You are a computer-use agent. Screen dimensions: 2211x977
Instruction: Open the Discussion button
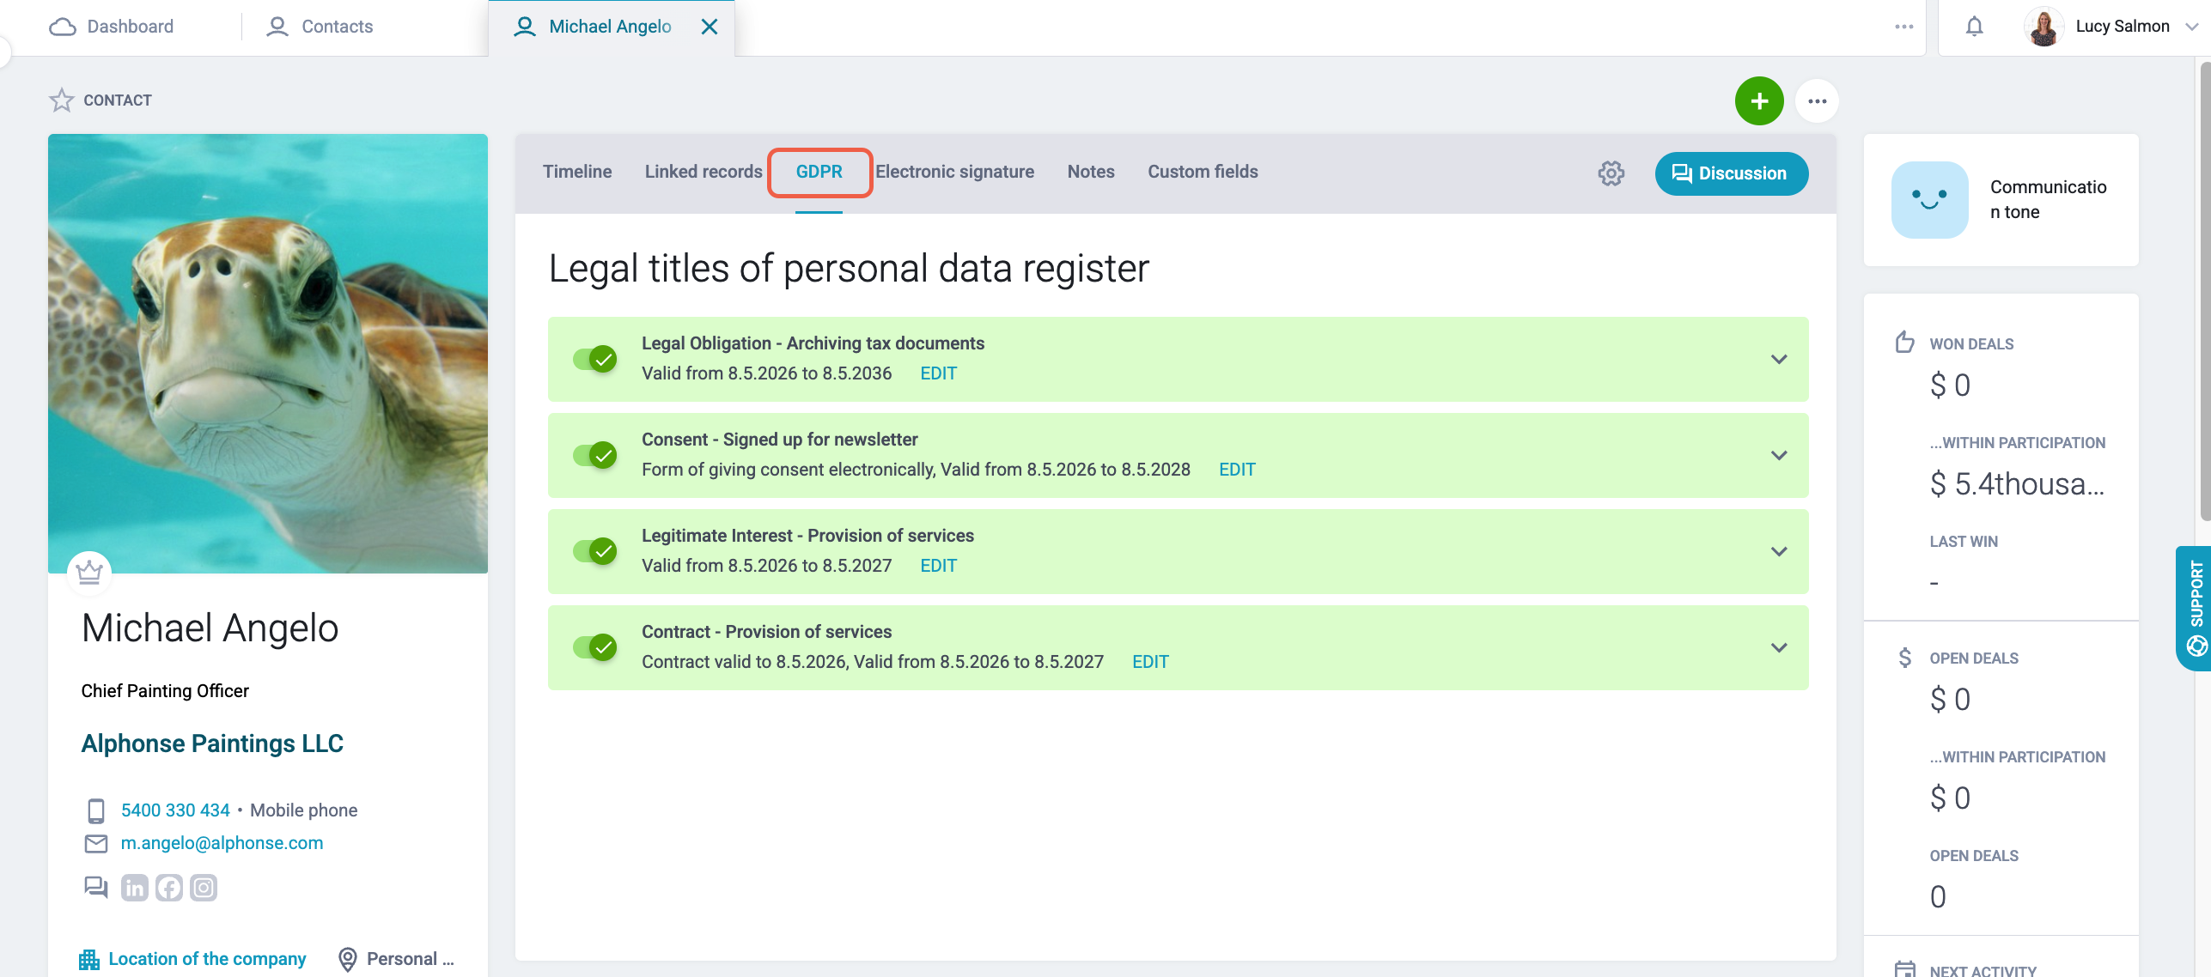coord(1731,173)
